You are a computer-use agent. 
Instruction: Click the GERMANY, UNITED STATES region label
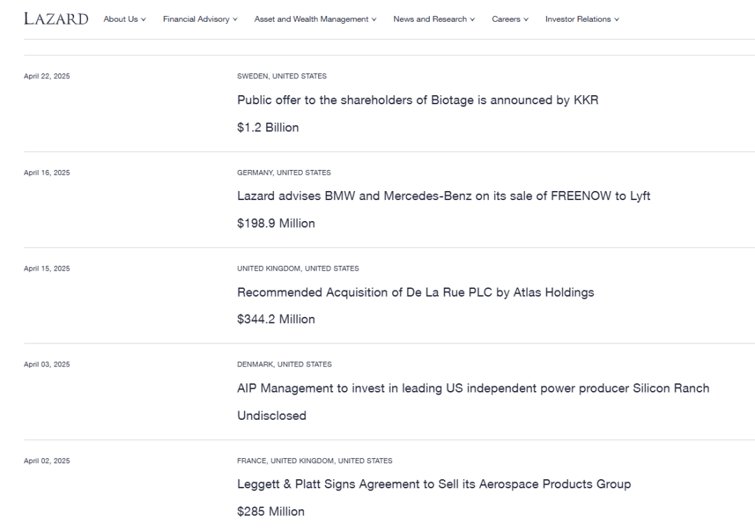coord(284,173)
